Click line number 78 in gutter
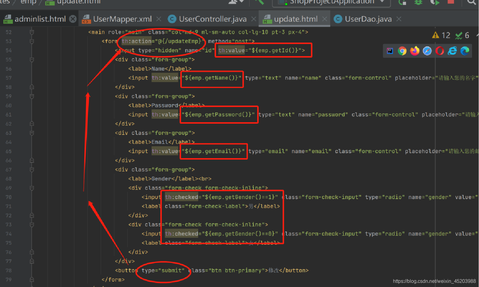479x287 pixels. tap(9, 271)
